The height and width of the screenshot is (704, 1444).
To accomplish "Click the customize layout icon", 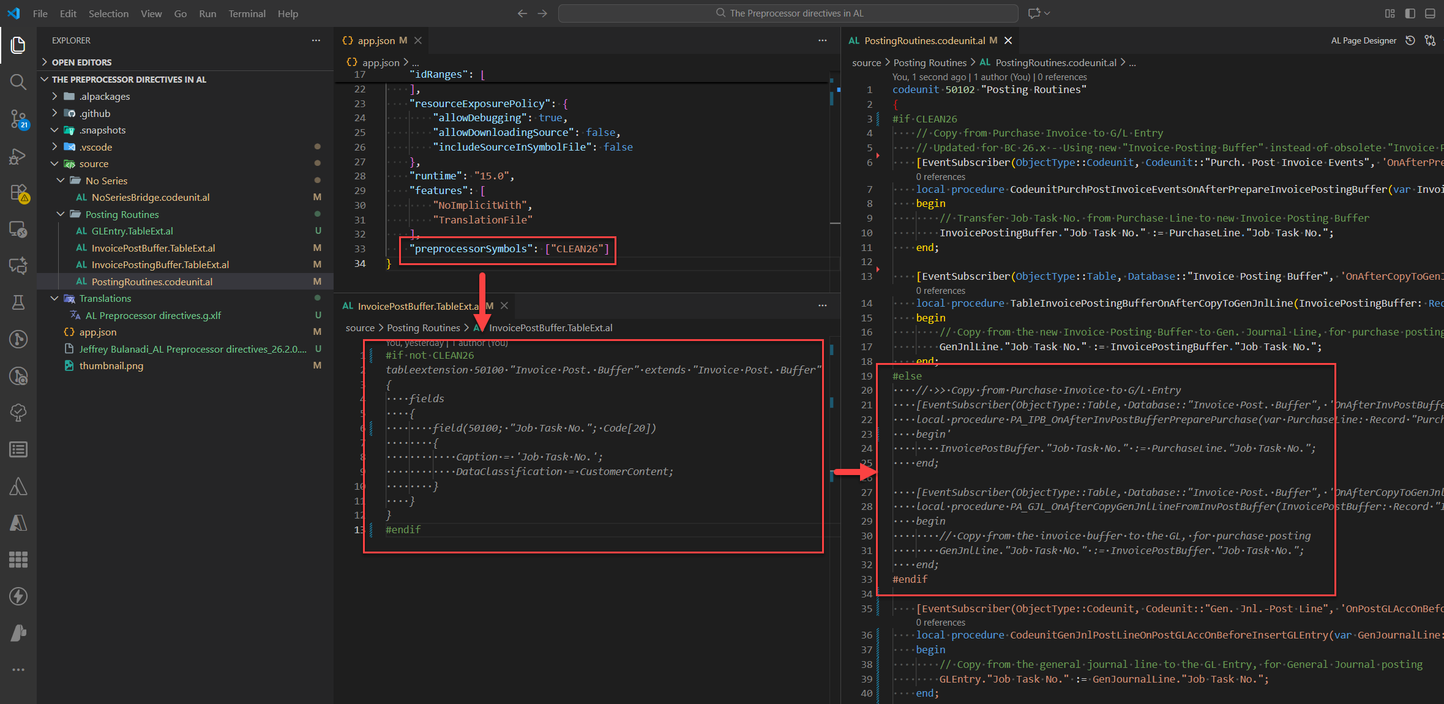I will tap(1390, 13).
